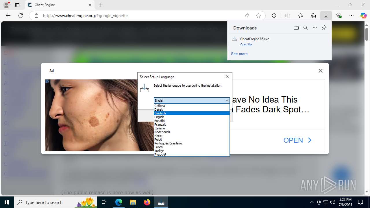Refresh the Cheat Engine page
Image resolution: width=370 pixels, height=208 pixels.
21,16
